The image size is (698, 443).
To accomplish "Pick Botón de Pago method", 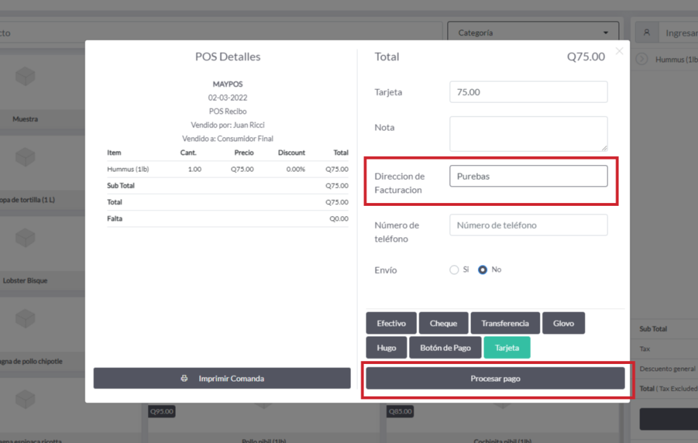I will [x=445, y=348].
